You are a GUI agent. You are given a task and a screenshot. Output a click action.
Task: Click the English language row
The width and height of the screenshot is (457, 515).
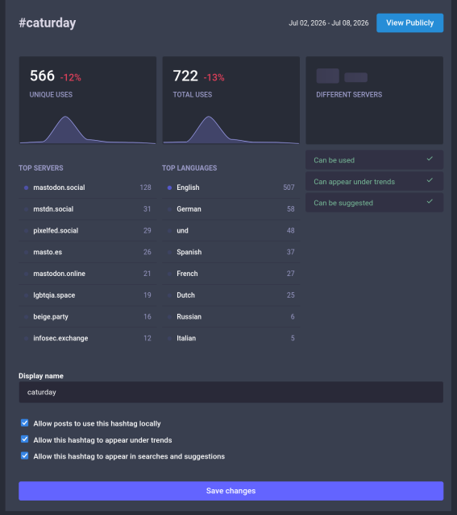[x=231, y=187]
